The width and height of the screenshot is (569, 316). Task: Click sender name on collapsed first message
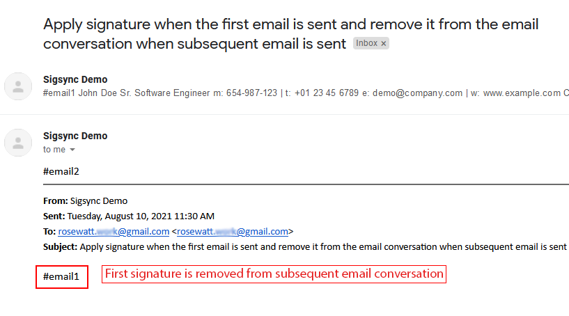(x=75, y=79)
